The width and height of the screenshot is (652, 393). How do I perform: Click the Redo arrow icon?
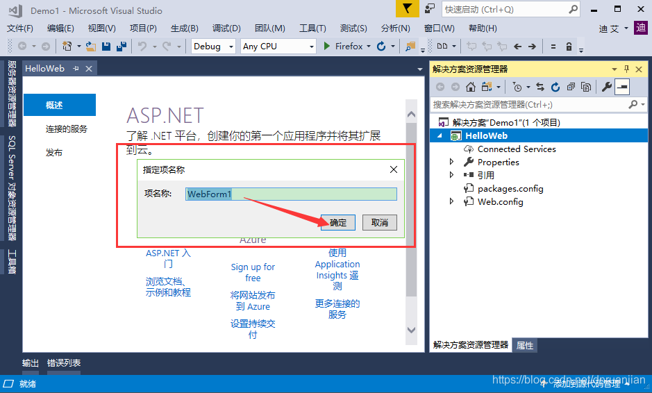[167, 46]
